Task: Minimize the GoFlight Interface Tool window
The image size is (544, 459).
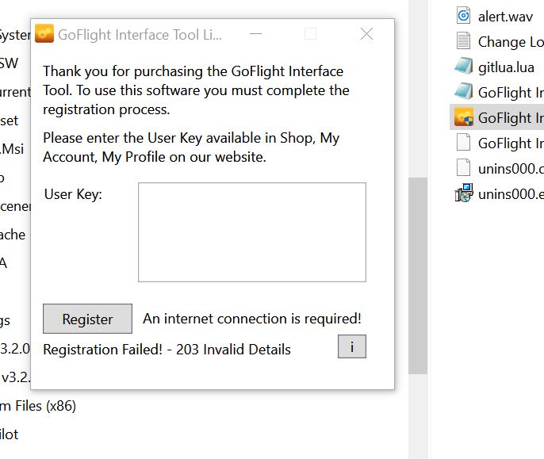Action: 255,34
